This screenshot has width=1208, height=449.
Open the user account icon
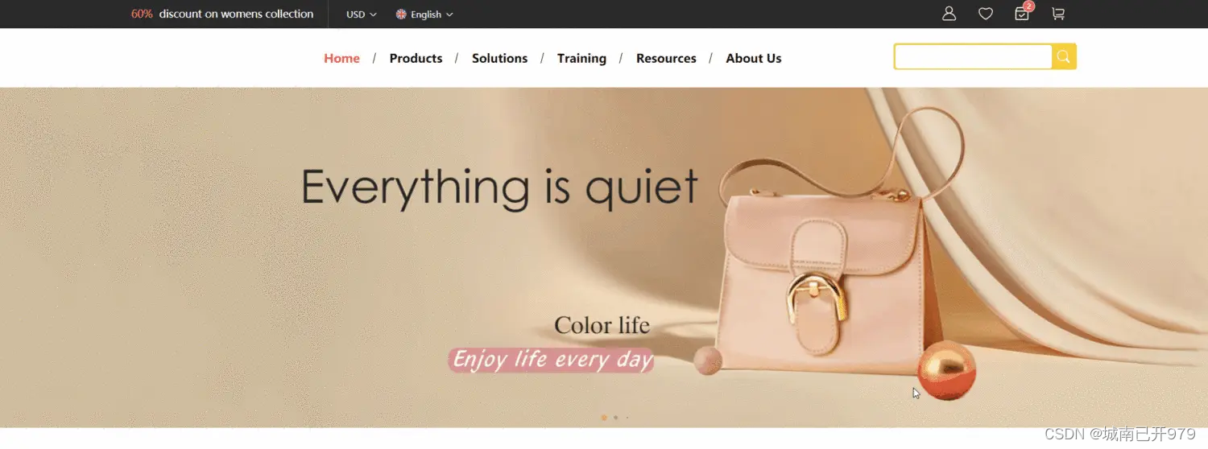[949, 14]
